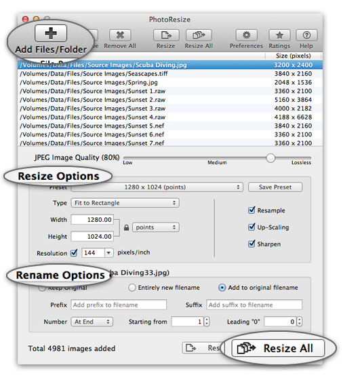Open the points units dropdown

point(156,227)
